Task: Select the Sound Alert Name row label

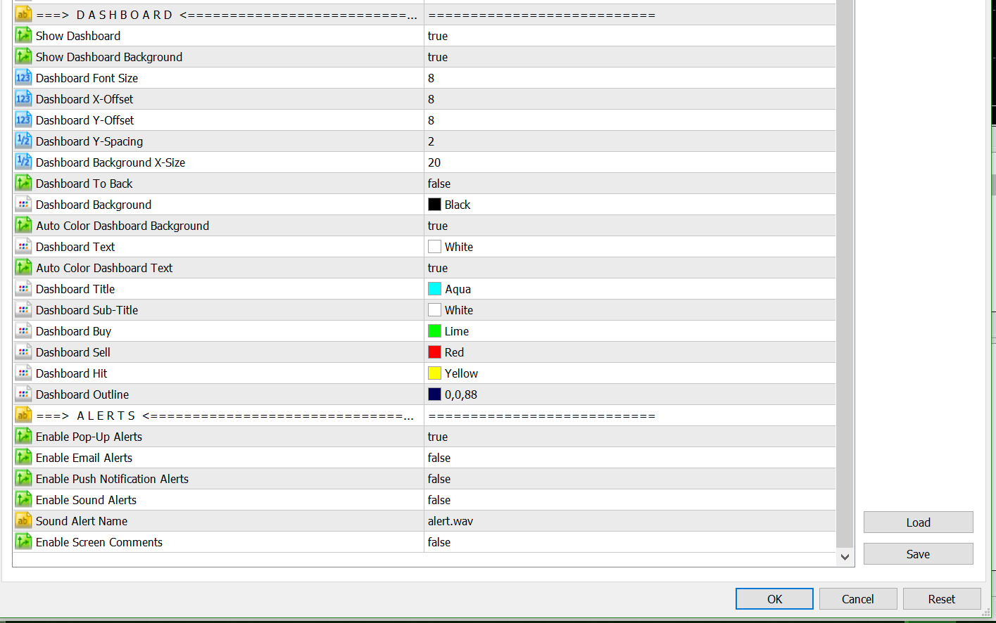Action: tap(82, 521)
